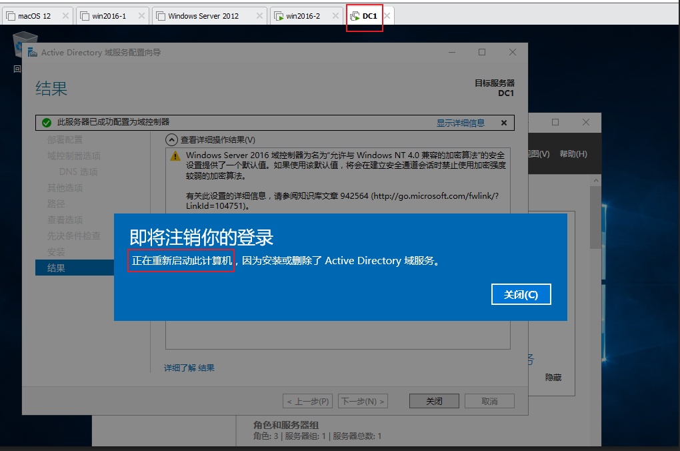Close the win2016-2 tab

[x=335, y=15]
